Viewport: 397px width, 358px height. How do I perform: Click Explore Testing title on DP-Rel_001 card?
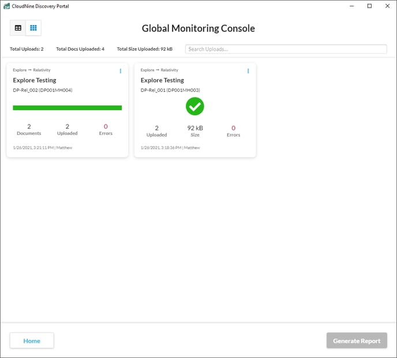[162, 80]
